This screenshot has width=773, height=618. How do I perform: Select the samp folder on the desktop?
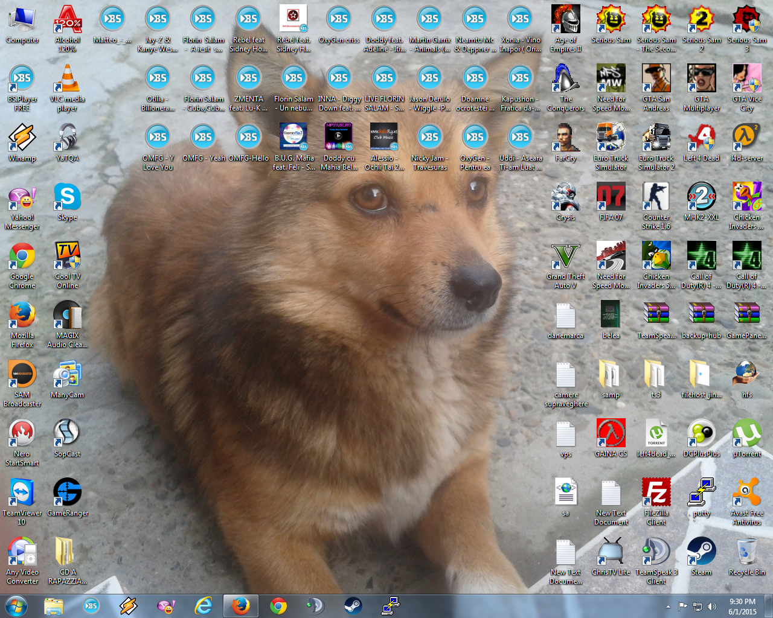coord(611,375)
